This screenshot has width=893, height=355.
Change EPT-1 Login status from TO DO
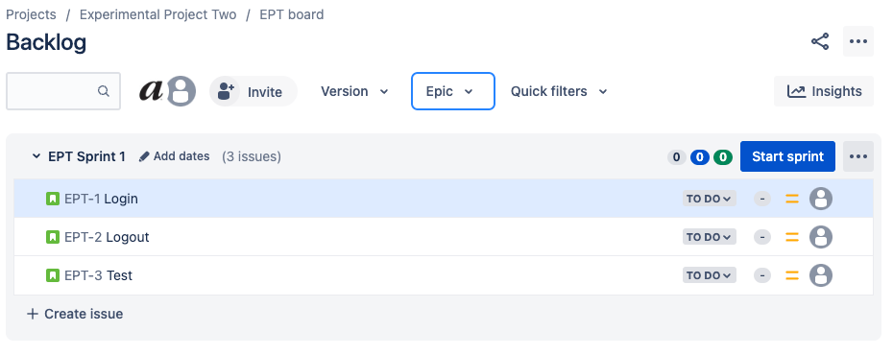[x=709, y=199]
